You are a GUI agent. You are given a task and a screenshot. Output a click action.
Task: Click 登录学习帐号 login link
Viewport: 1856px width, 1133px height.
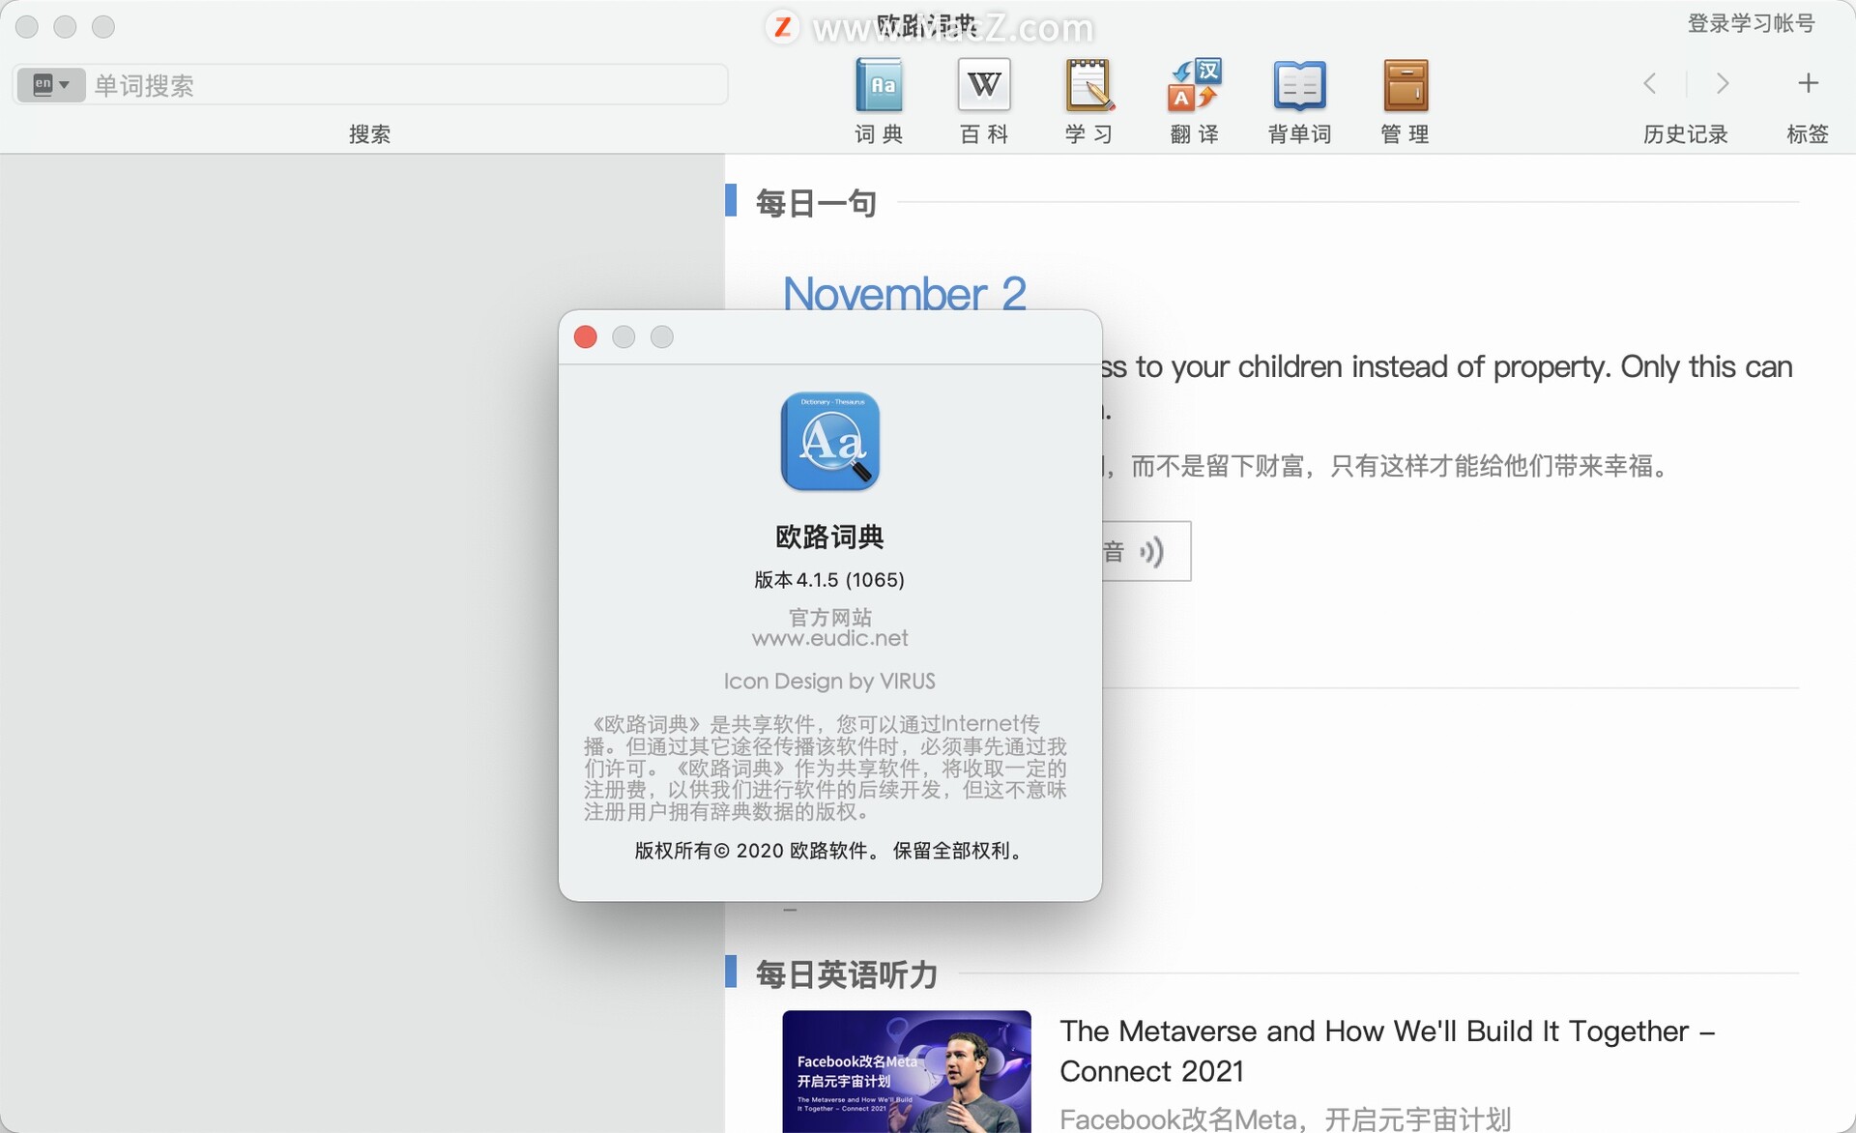[x=1751, y=23]
